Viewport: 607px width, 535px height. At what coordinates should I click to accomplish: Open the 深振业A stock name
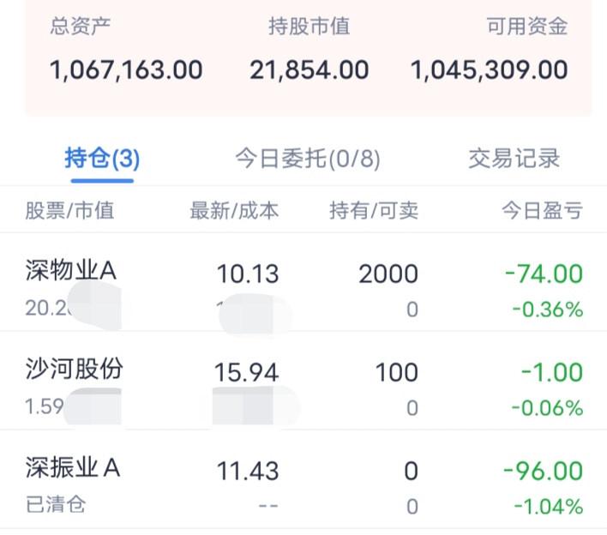click(74, 468)
